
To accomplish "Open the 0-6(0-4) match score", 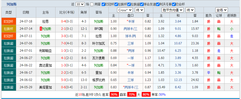I will (67, 87).
